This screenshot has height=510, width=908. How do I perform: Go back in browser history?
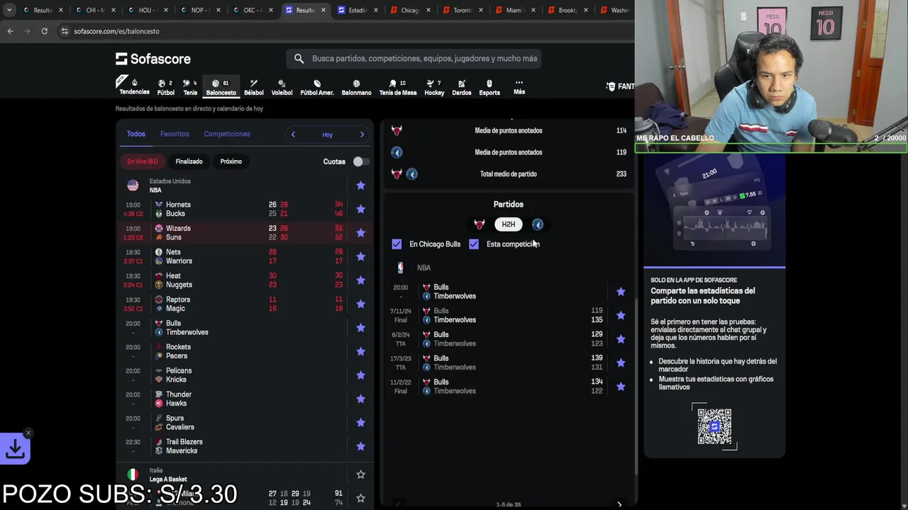tap(10, 31)
